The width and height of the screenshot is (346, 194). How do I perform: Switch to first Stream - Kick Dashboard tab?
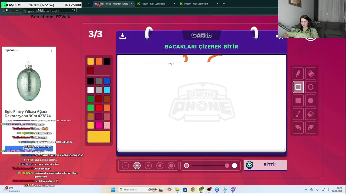pos(153,4)
